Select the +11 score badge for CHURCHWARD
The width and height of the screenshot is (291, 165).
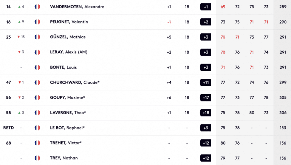(x=206, y=82)
